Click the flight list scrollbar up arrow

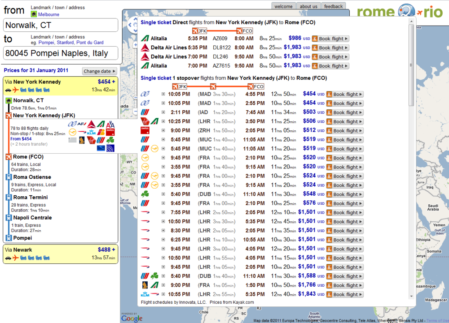411,22
